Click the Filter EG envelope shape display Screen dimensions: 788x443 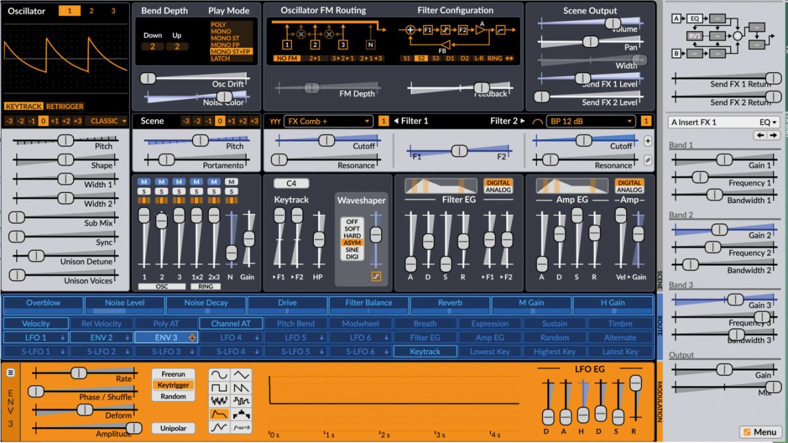pos(441,186)
